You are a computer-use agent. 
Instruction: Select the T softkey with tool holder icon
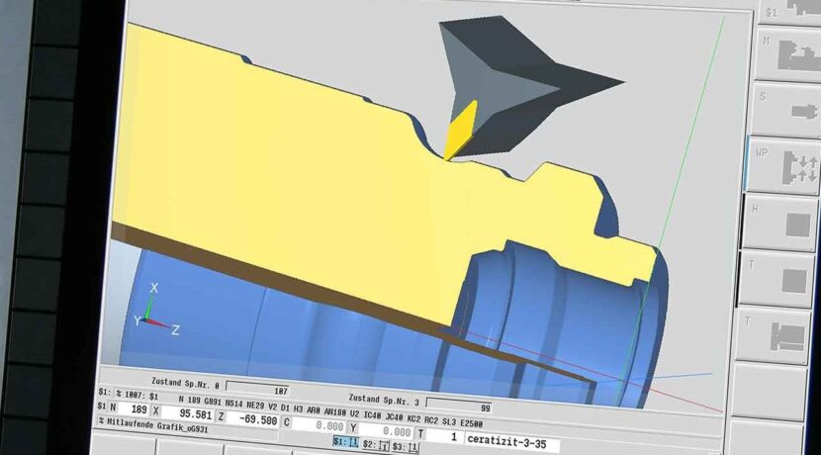pos(773,335)
